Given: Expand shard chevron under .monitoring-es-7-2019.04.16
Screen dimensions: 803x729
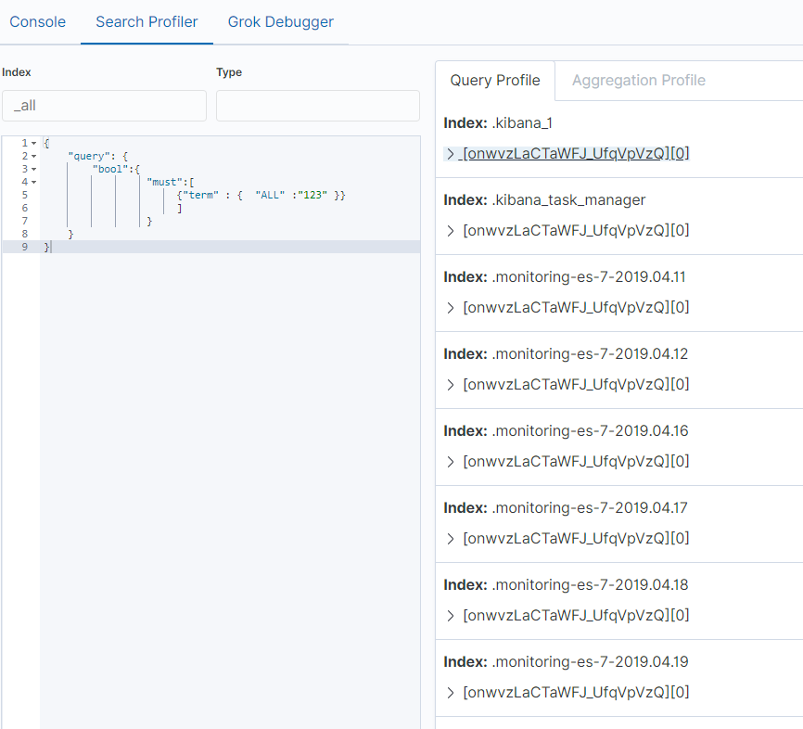Looking at the screenshot, I should [x=450, y=462].
